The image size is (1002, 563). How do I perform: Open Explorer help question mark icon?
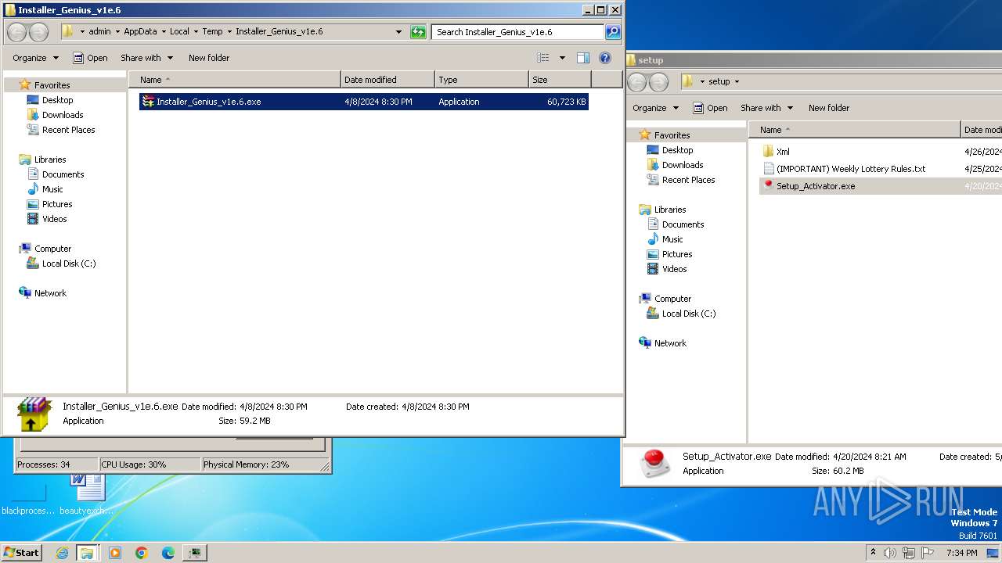pyautogui.click(x=604, y=58)
